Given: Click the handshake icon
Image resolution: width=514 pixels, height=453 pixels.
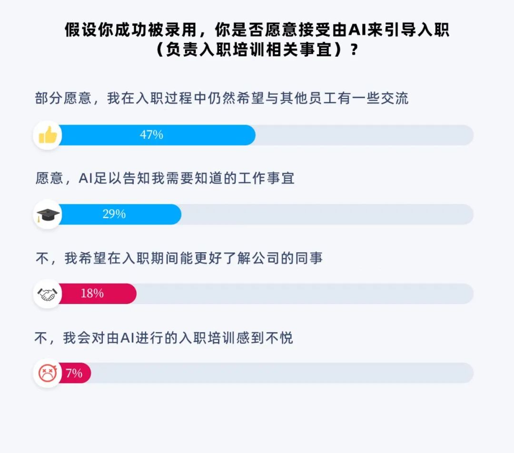Looking at the screenshot, I should tap(48, 294).
